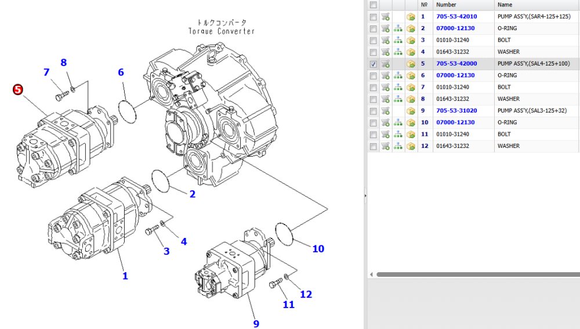Screen dimensions: 580x329
Task: Open part number link 705-53-42000
Action: tap(456, 64)
